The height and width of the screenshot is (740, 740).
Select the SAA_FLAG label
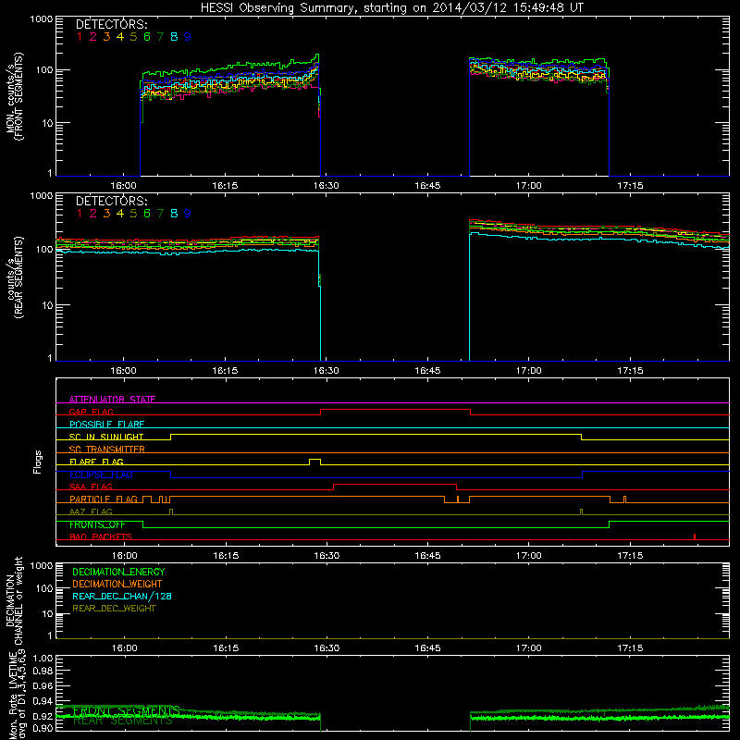pos(91,487)
